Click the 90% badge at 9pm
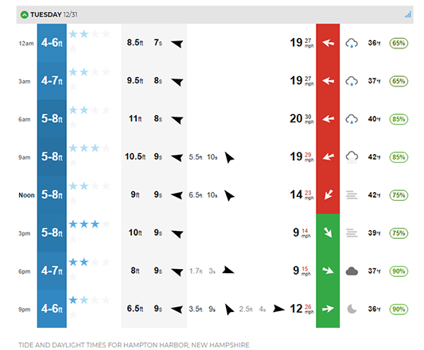This screenshot has width=424, height=350. point(399,309)
